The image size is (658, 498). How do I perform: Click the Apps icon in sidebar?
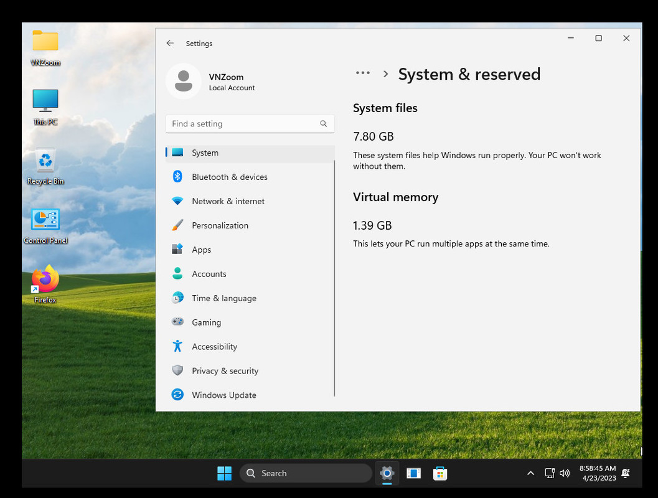pyautogui.click(x=177, y=249)
